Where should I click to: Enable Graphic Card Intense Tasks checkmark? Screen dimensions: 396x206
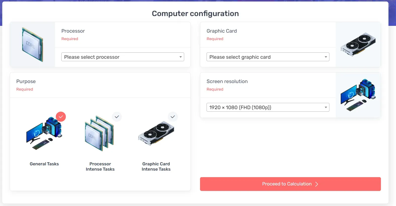click(173, 117)
